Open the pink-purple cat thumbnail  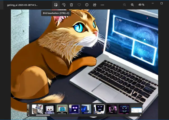point(111,109)
